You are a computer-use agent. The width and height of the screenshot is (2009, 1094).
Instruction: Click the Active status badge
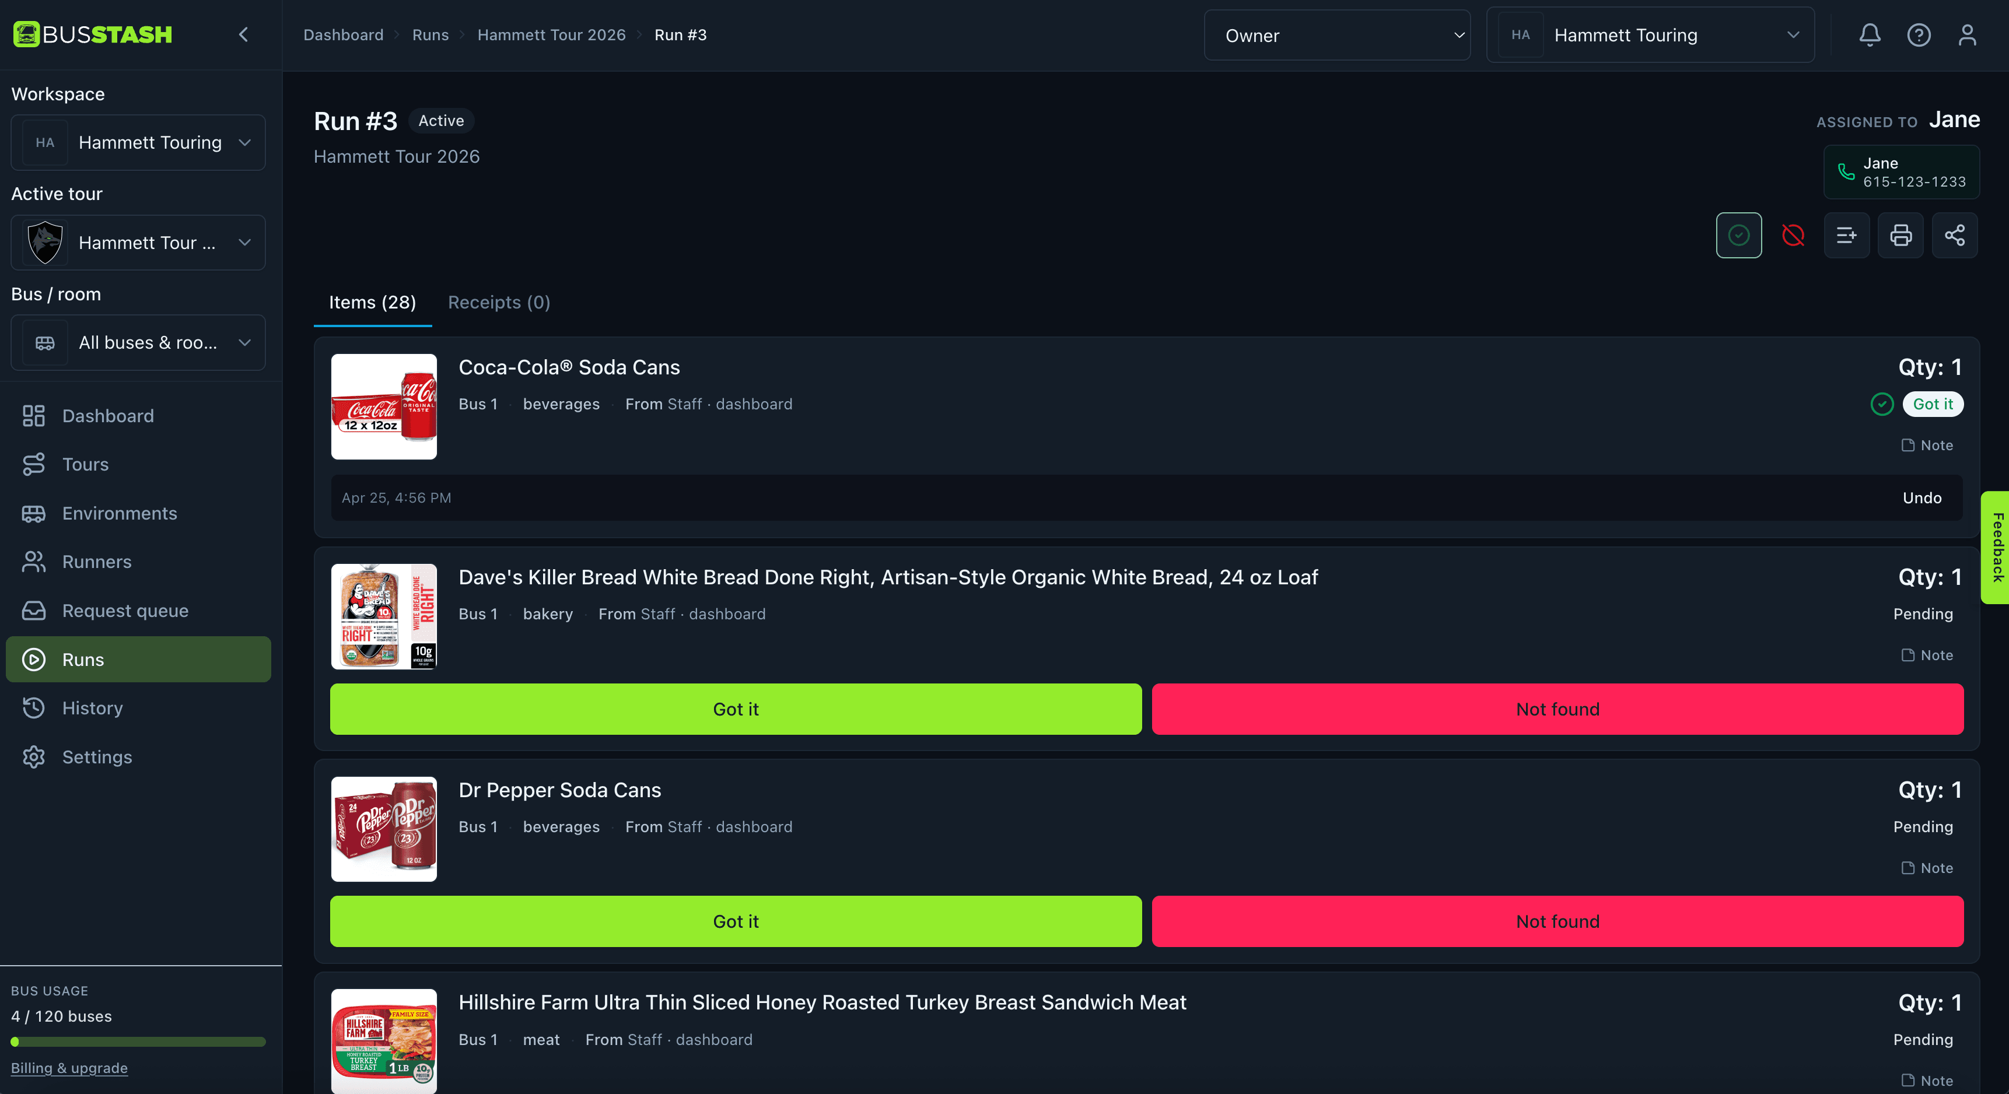tap(442, 121)
